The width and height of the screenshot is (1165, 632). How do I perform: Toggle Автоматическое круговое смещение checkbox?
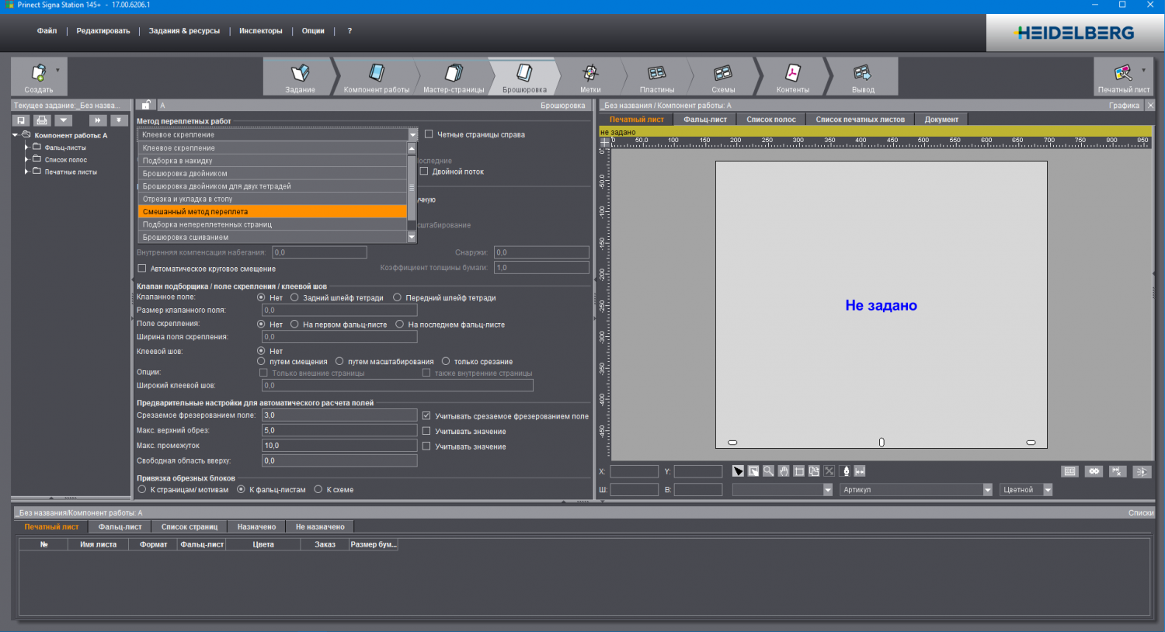[142, 269]
